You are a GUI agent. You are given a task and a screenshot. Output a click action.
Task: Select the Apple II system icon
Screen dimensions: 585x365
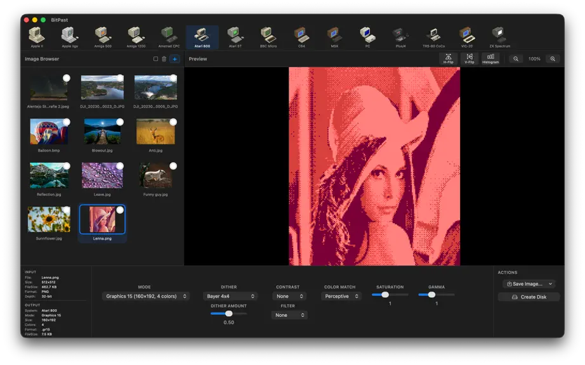(37, 37)
